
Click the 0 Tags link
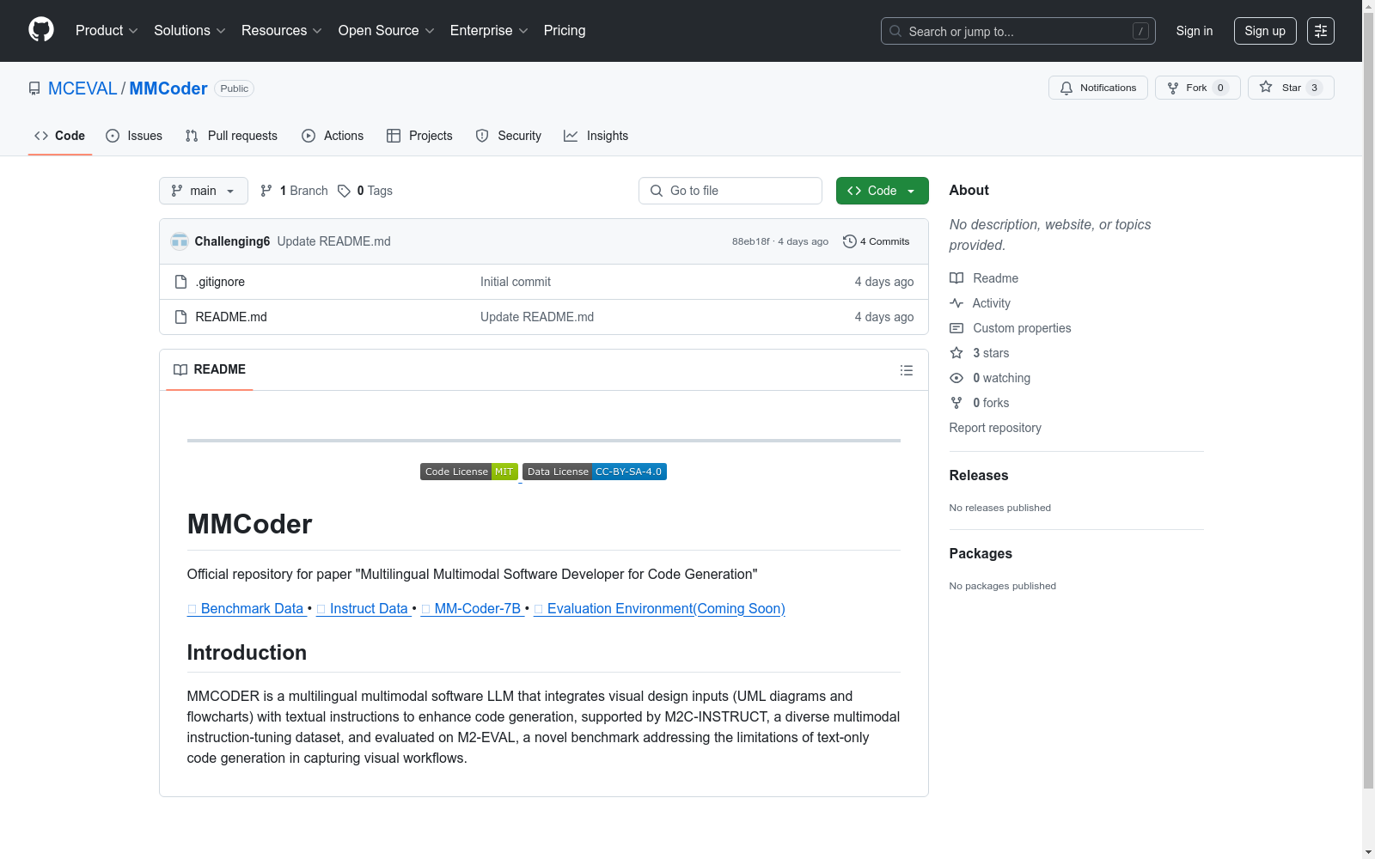[365, 191]
